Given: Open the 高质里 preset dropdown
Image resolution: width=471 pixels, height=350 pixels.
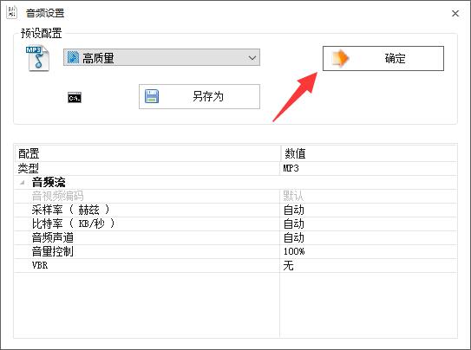Looking at the screenshot, I should (161, 57).
